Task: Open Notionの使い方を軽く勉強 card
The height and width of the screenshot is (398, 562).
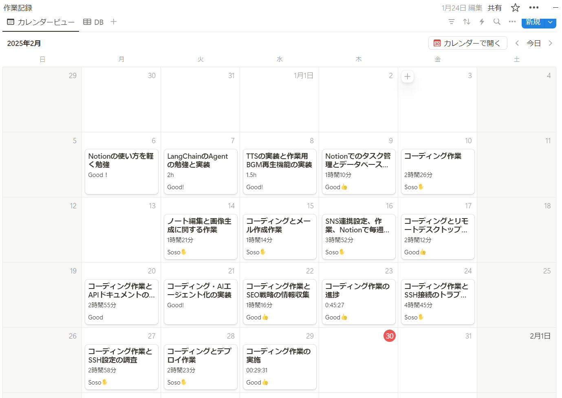Action: pos(121,172)
